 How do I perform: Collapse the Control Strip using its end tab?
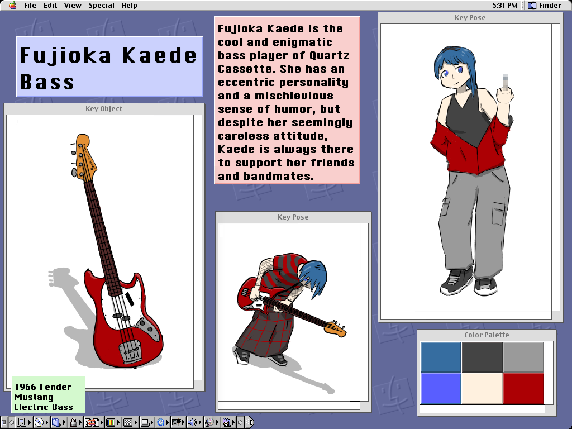click(x=249, y=422)
